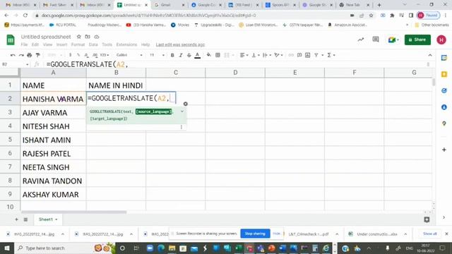Viewport: 452px width, 254px height.
Task: Click the Move to folder icon
Action: point(88,37)
